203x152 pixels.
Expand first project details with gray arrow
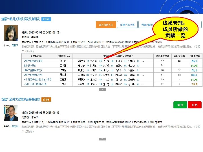(102, 90)
